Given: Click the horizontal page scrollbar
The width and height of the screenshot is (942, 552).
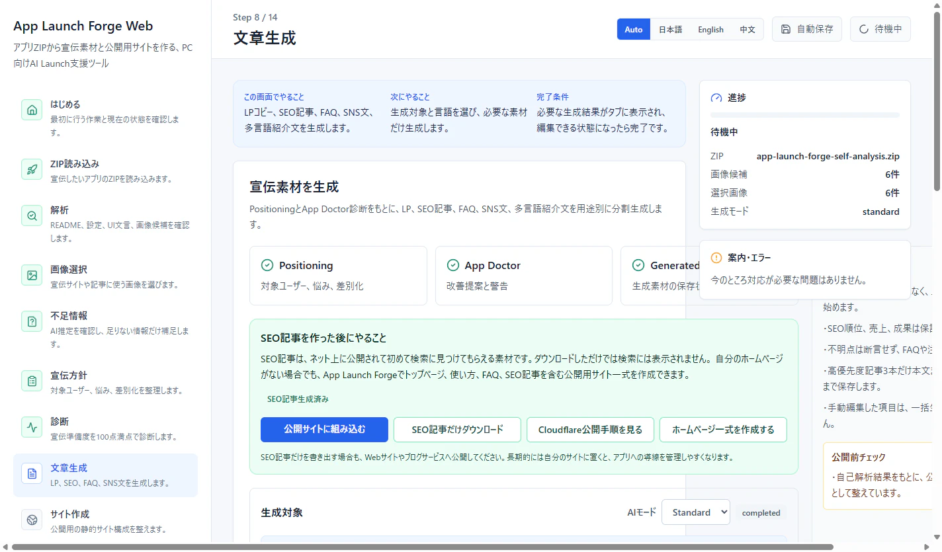Looking at the screenshot, I should pos(422,547).
